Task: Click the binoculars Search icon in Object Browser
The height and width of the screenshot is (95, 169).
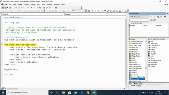Action: 151,20
